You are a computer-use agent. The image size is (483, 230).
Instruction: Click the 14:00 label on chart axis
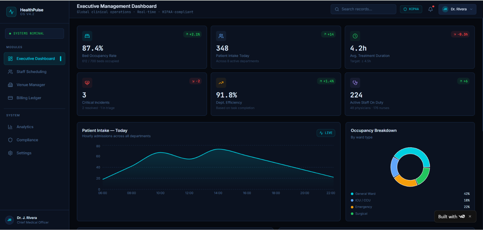tap(218, 193)
